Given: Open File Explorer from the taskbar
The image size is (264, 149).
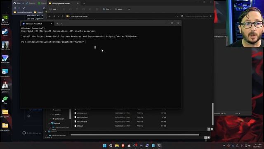Looking at the screenshot, I should (117, 146).
